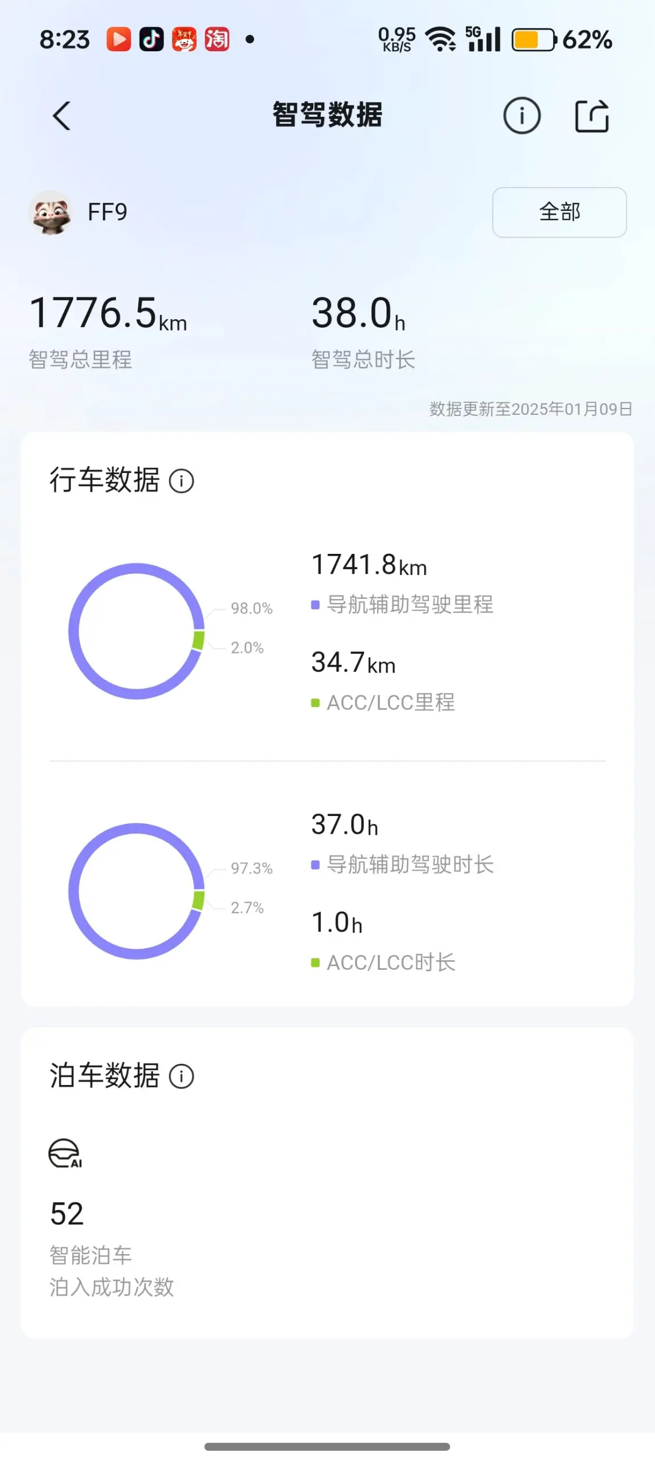Tap the 1776.5km total mileage figure
The height and width of the screenshot is (1465, 655).
108,313
